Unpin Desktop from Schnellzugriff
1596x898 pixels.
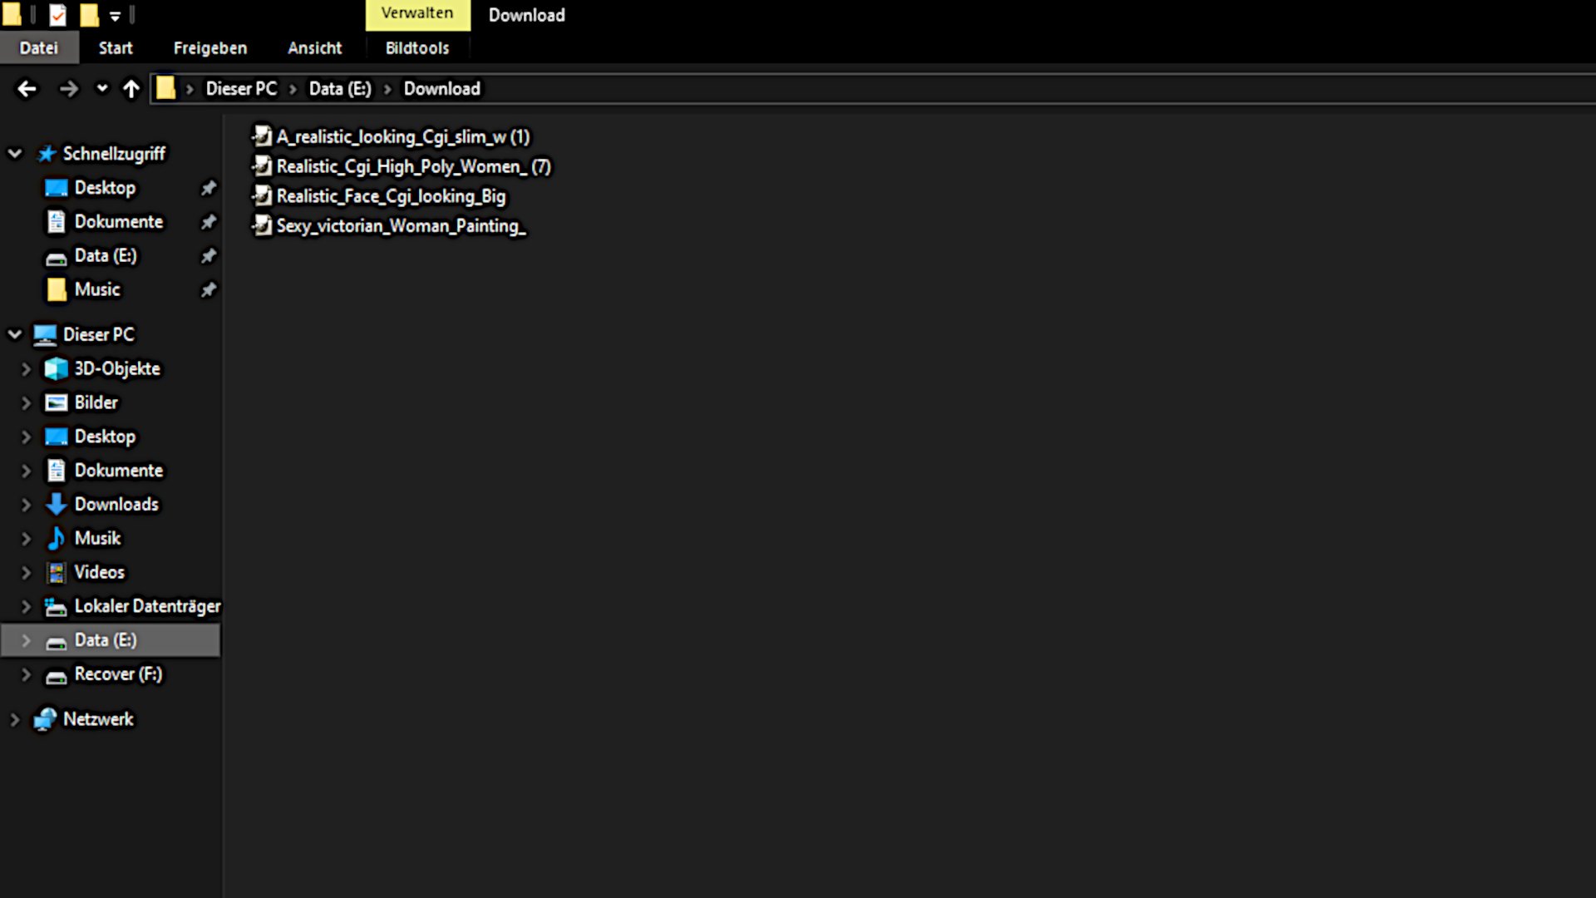pos(209,188)
